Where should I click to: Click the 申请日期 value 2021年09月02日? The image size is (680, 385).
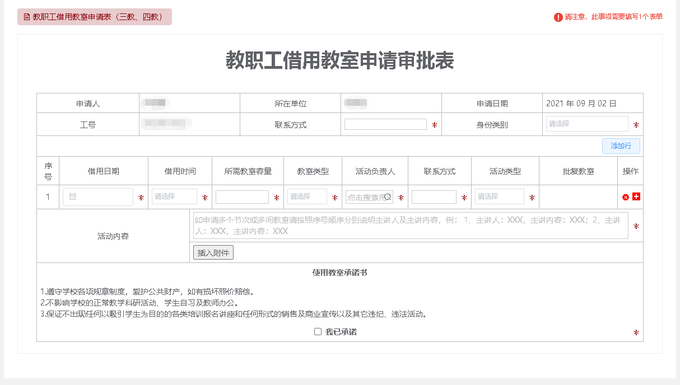coord(581,104)
